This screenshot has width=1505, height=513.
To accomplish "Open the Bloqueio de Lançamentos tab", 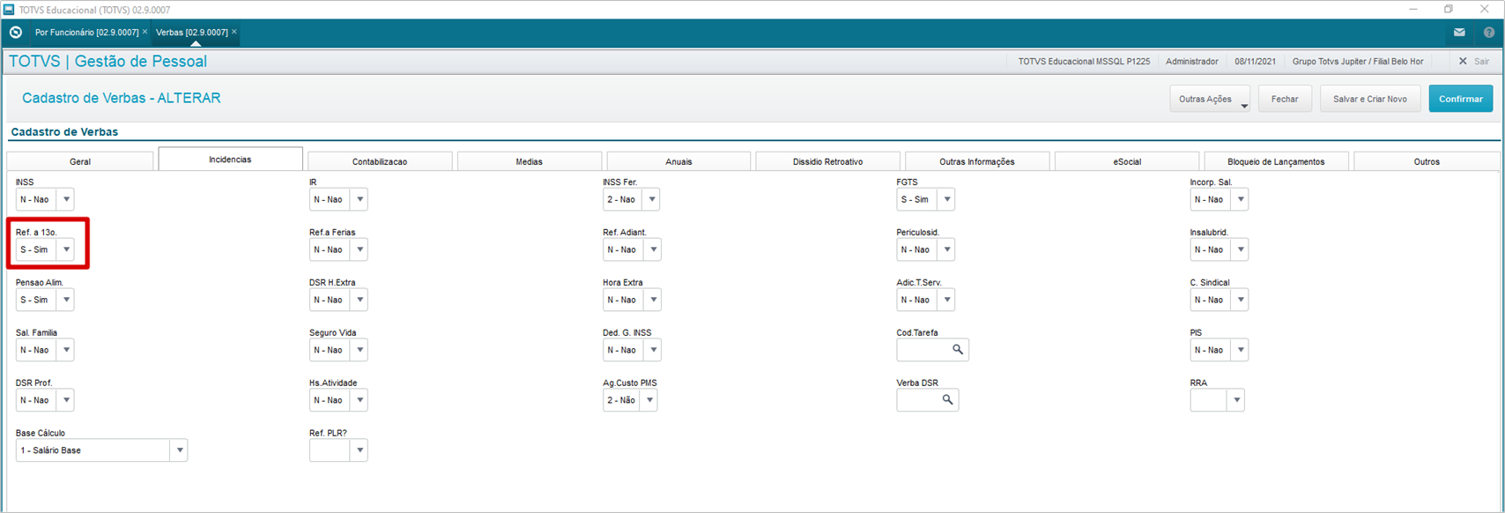I will [x=1276, y=161].
